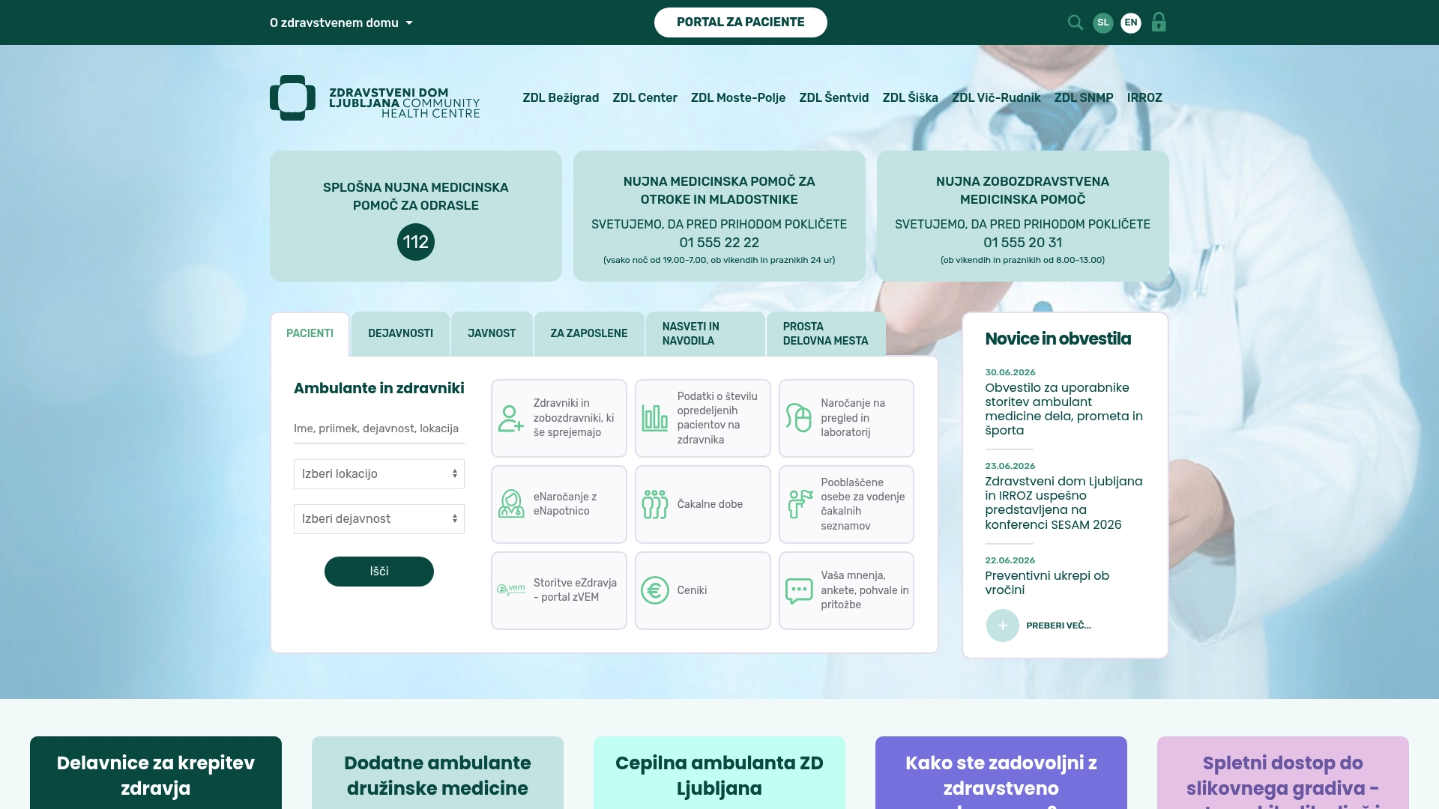Open the Izberi dejavnost dropdown
The image size is (1439, 809).
tap(379, 519)
